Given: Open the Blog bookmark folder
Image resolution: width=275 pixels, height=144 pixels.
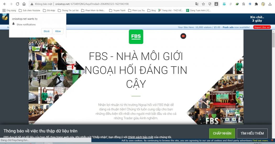Looking at the screenshot, I should coord(152,10).
